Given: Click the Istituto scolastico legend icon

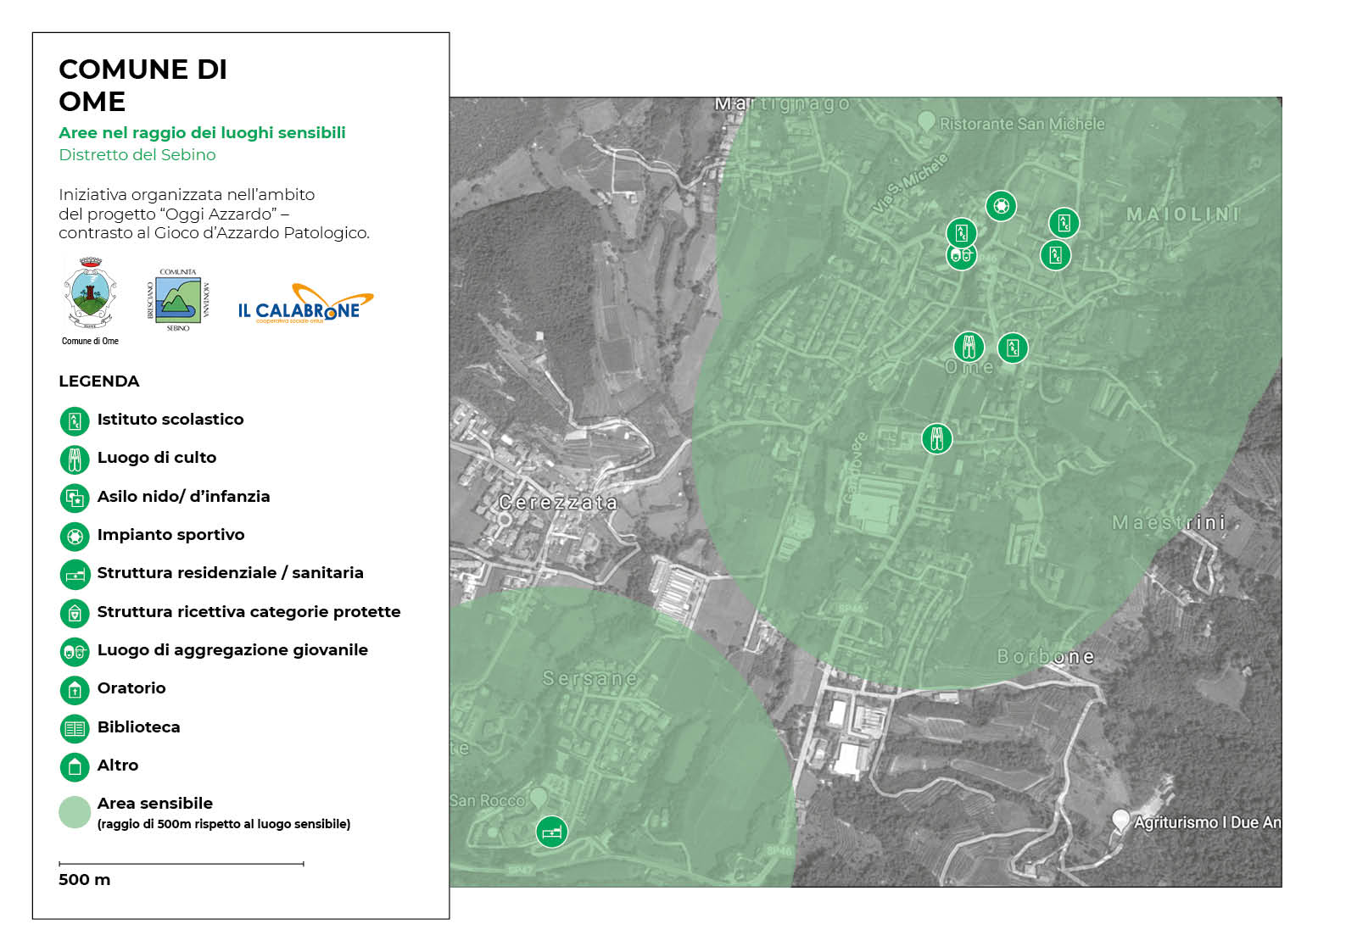Looking at the screenshot, I should coord(75,421).
